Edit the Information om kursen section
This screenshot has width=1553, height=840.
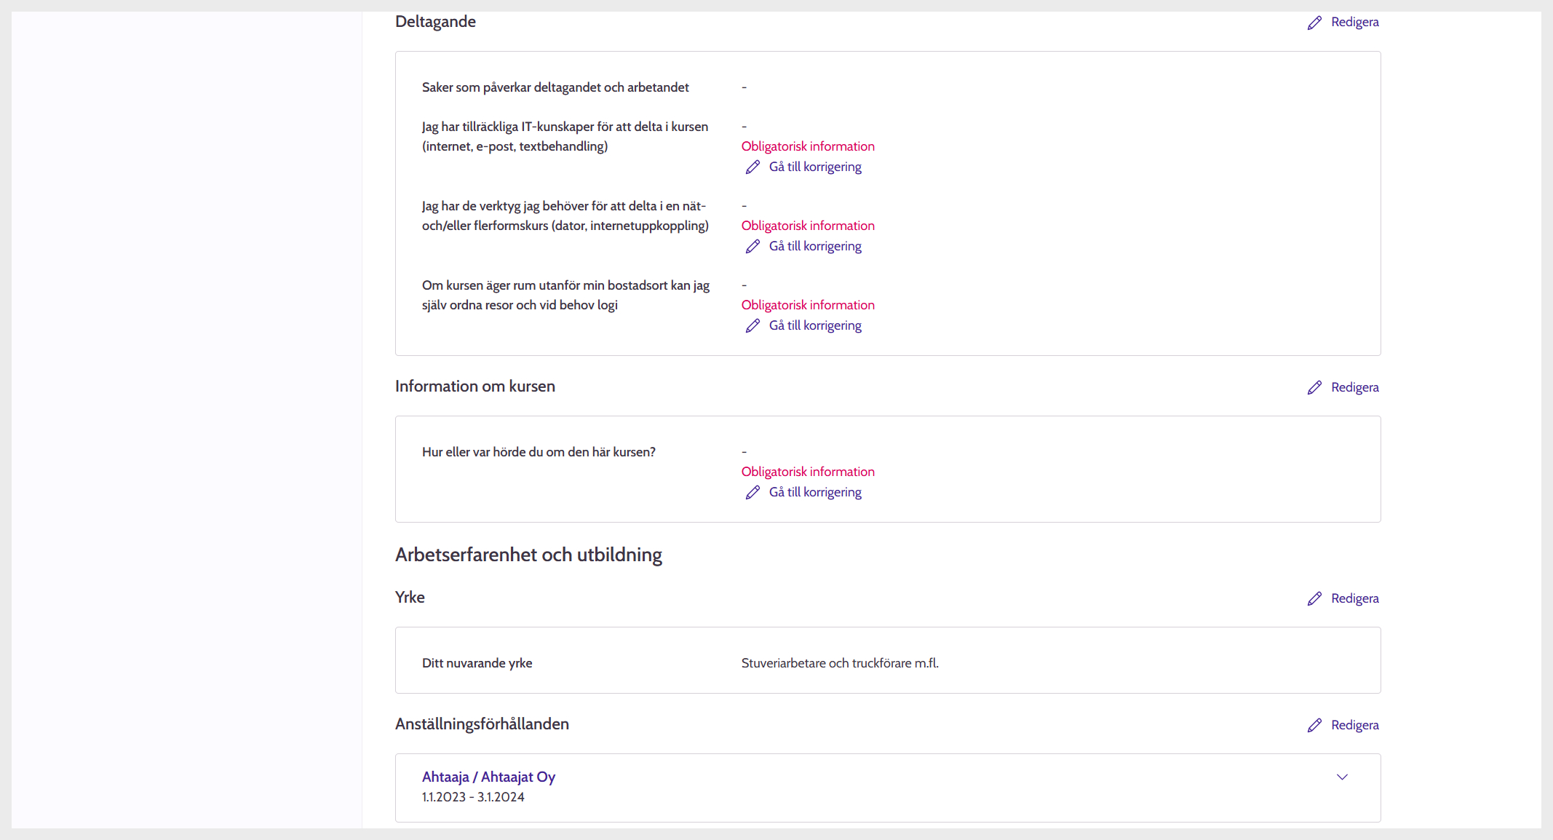coord(1354,387)
